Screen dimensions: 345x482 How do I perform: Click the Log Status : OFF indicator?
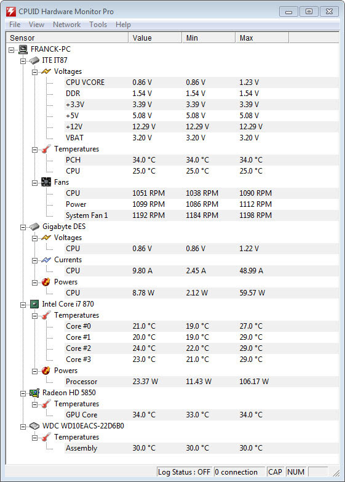pyautogui.click(x=184, y=472)
